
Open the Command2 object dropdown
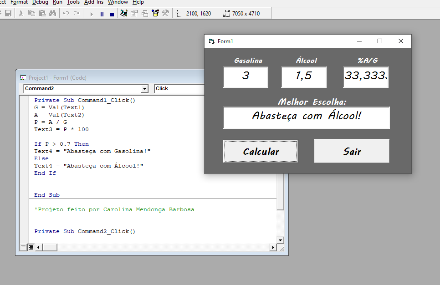tap(145, 88)
